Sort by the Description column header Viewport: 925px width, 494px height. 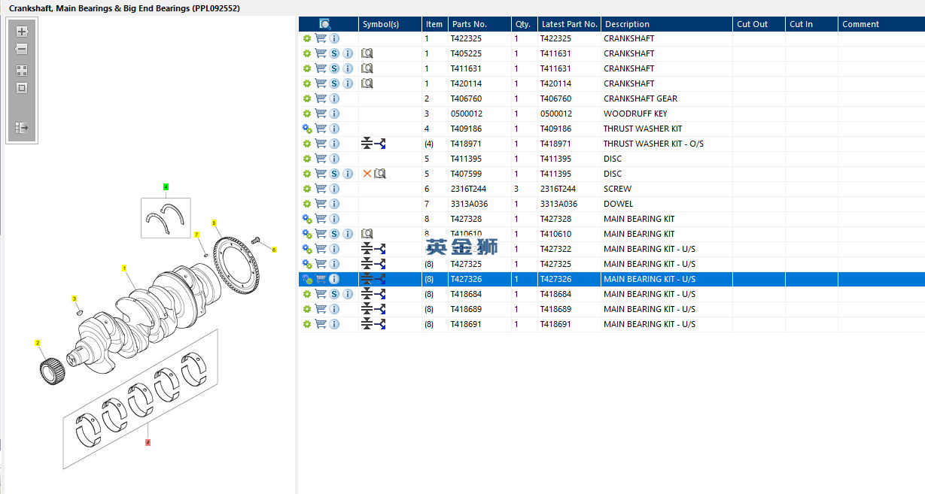click(x=666, y=24)
